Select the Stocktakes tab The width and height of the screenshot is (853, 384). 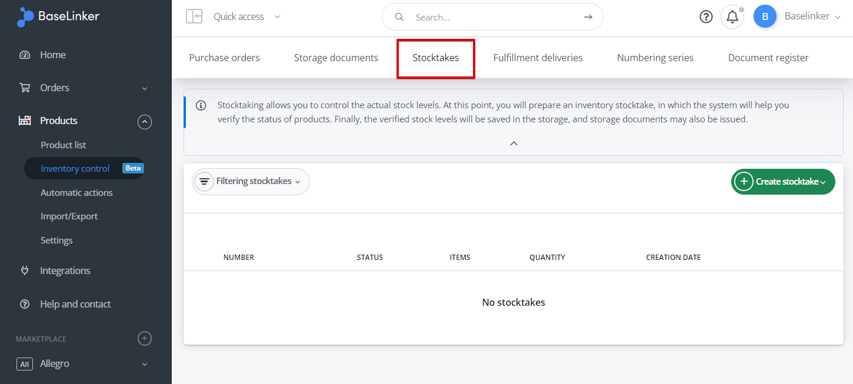click(x=436, y=58)
